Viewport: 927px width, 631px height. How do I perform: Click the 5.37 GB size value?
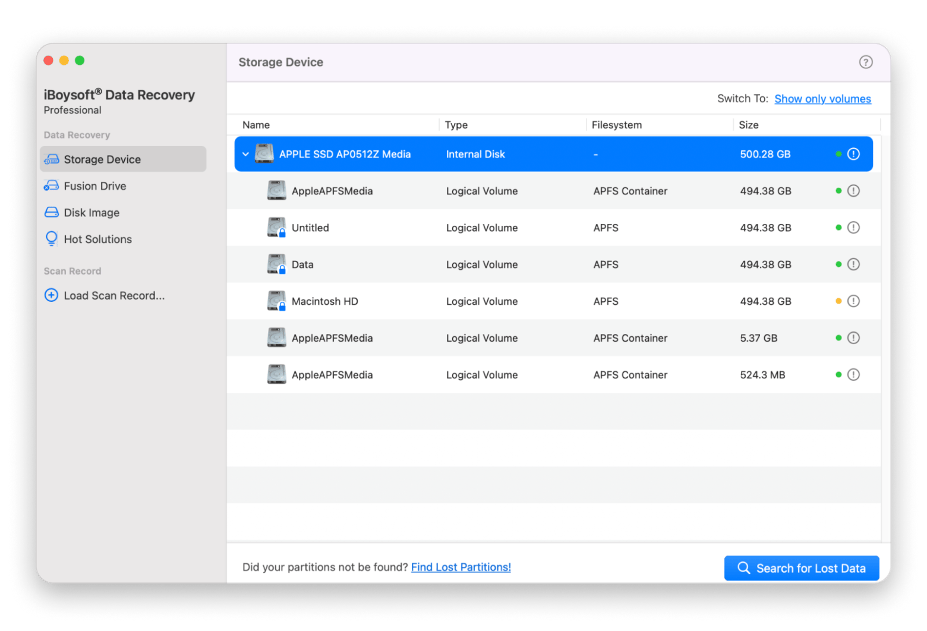point(759,338)
